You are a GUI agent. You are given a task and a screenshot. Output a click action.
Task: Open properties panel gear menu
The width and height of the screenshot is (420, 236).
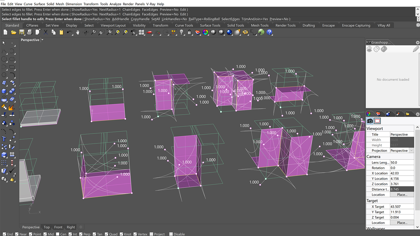418,114
